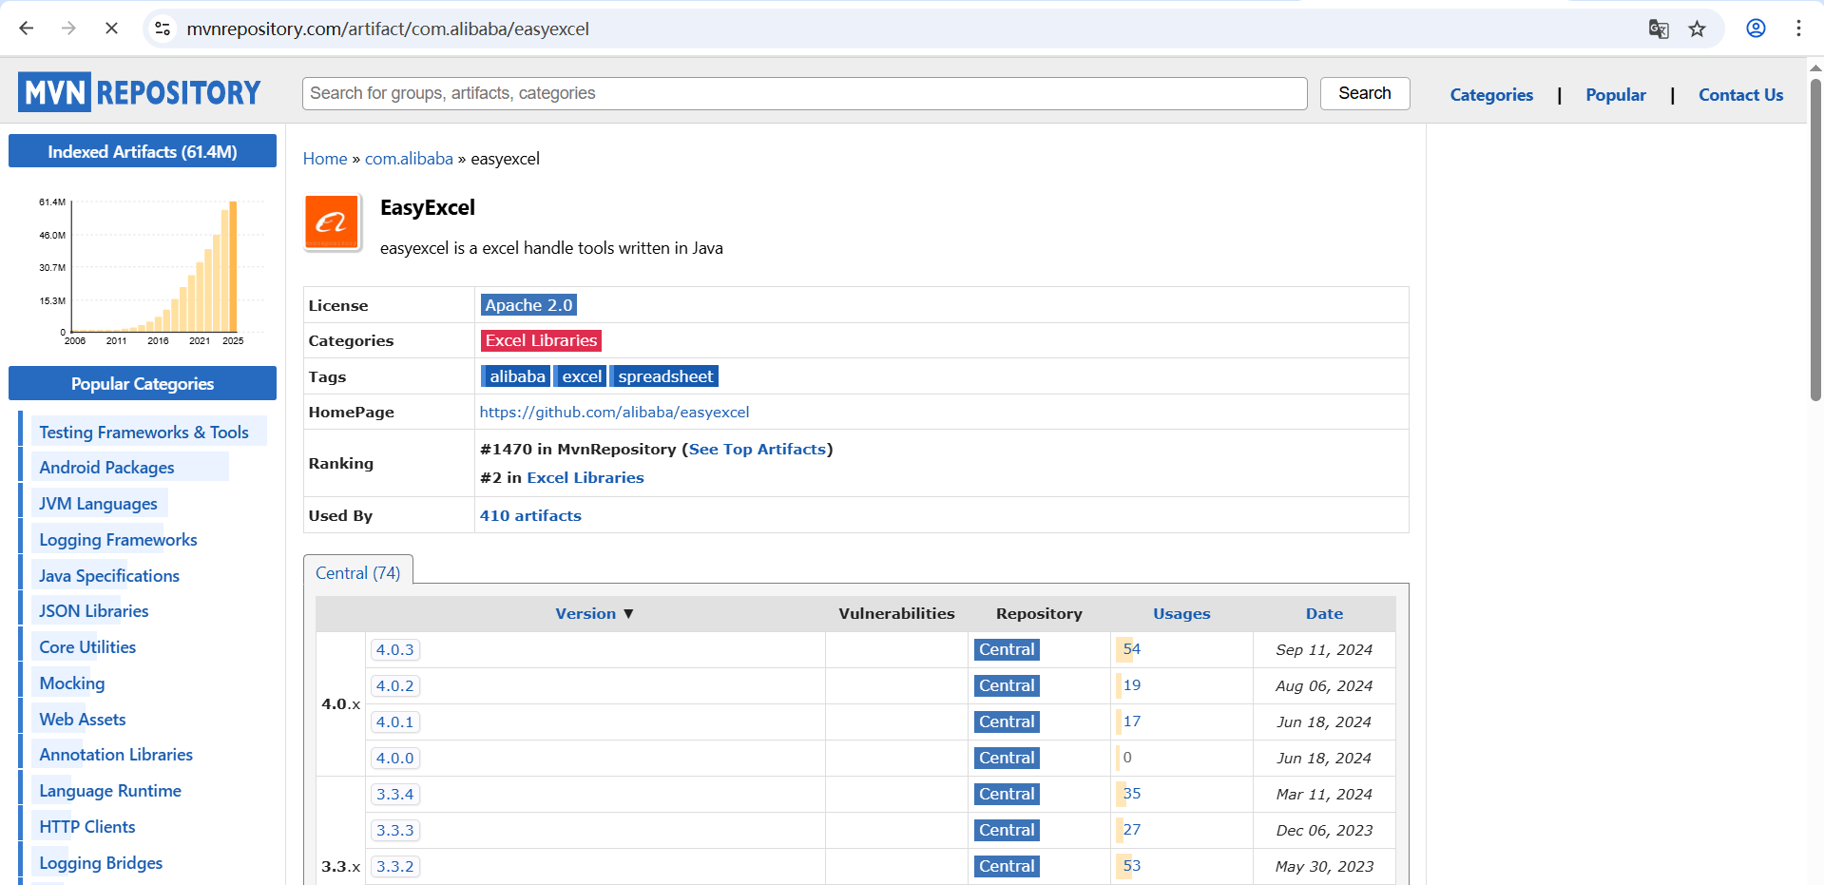This screenshot has width=1824, height=885.
Task: Click the MVN Repository logo
Action: (x=139, y=91)
